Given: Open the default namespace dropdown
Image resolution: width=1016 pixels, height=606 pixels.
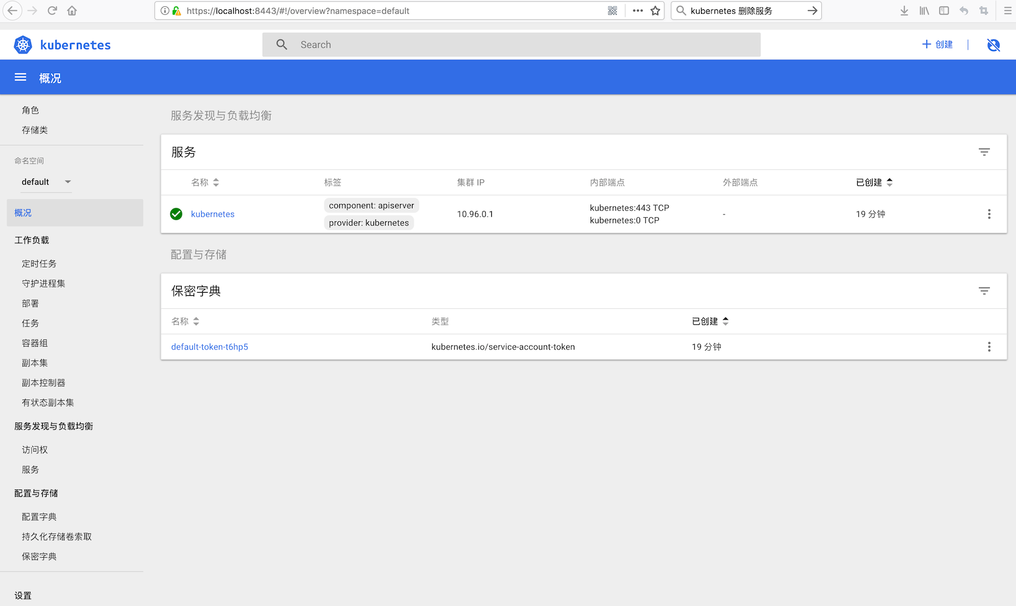Looking at the screenshot, I should pos(47,182).
